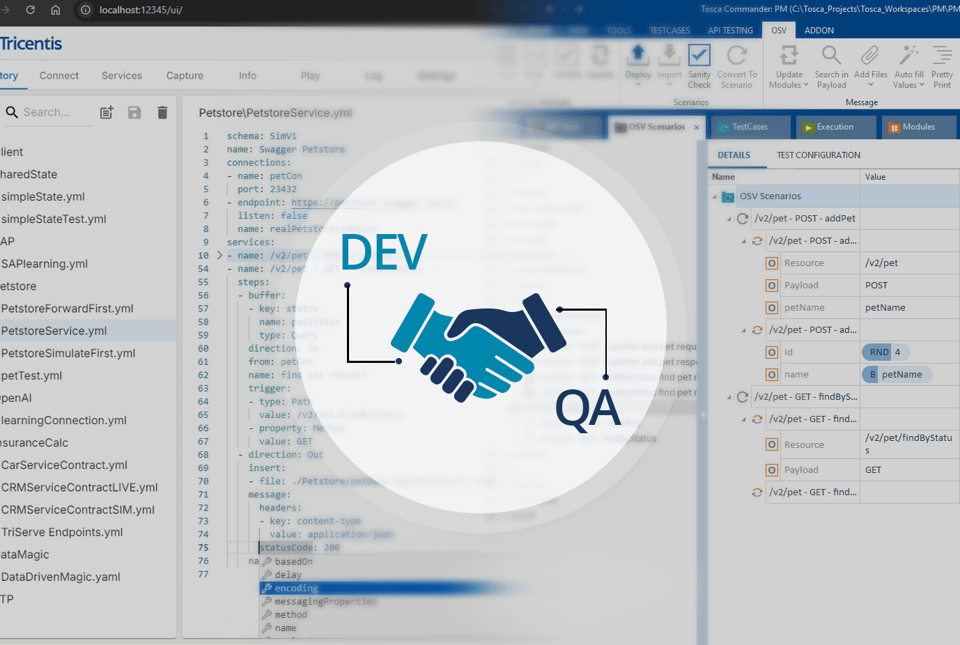The height and width of the screenshot is (645, 960).
Task: Save the current file with disk icon
Action: 134,112
